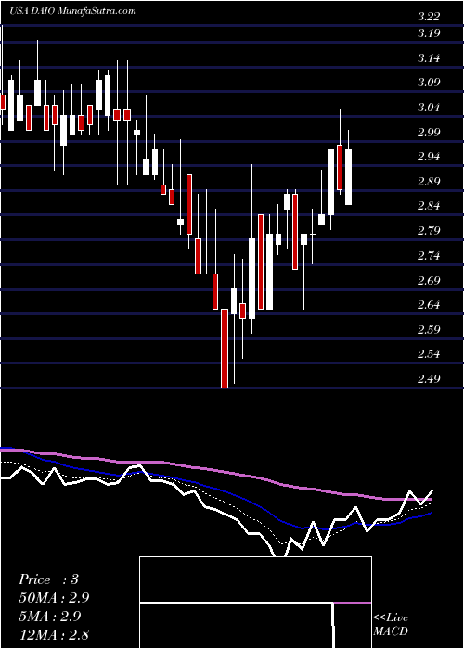Click the 2.64 price axis label
Image resolution: width=464 pixels, height=649 pixels.
click(429, 305)
